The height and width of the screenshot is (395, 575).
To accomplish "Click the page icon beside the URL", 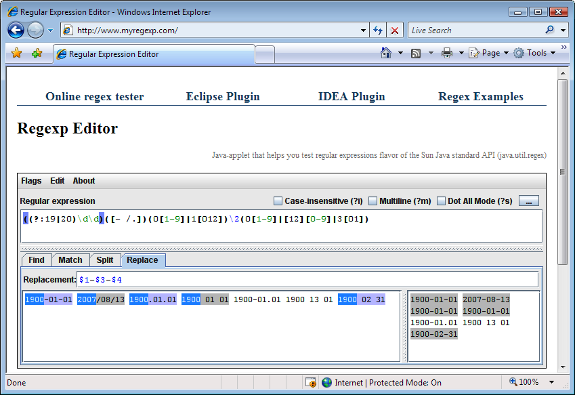I will point(67,30).
